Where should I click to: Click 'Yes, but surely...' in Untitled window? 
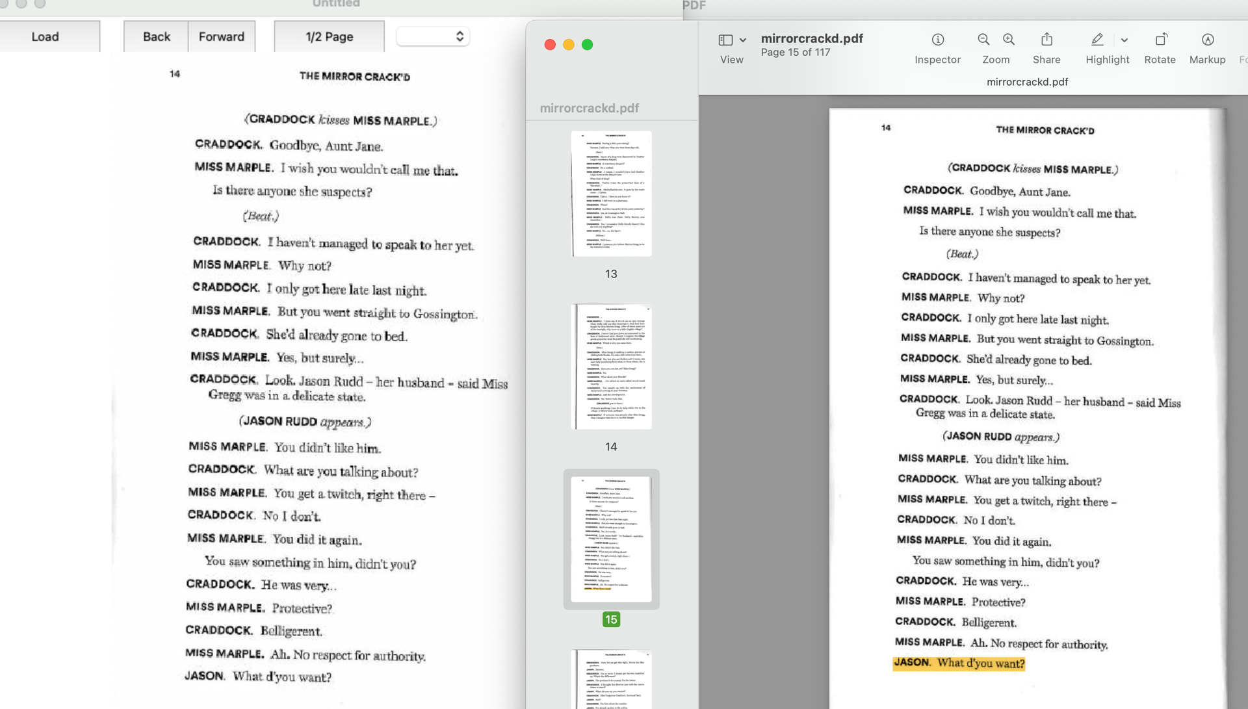click(320, 357)
